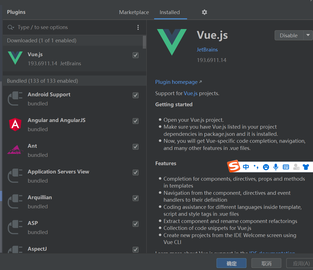Open the emoji panel in Sogou bar

click(x=266, y=167)
